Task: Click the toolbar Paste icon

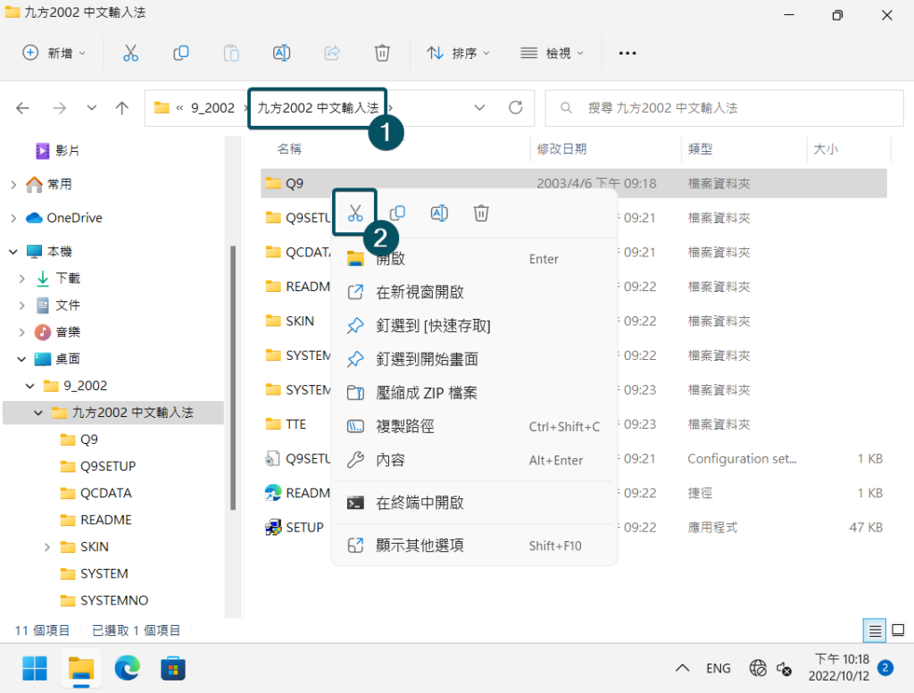Action: 231,53
